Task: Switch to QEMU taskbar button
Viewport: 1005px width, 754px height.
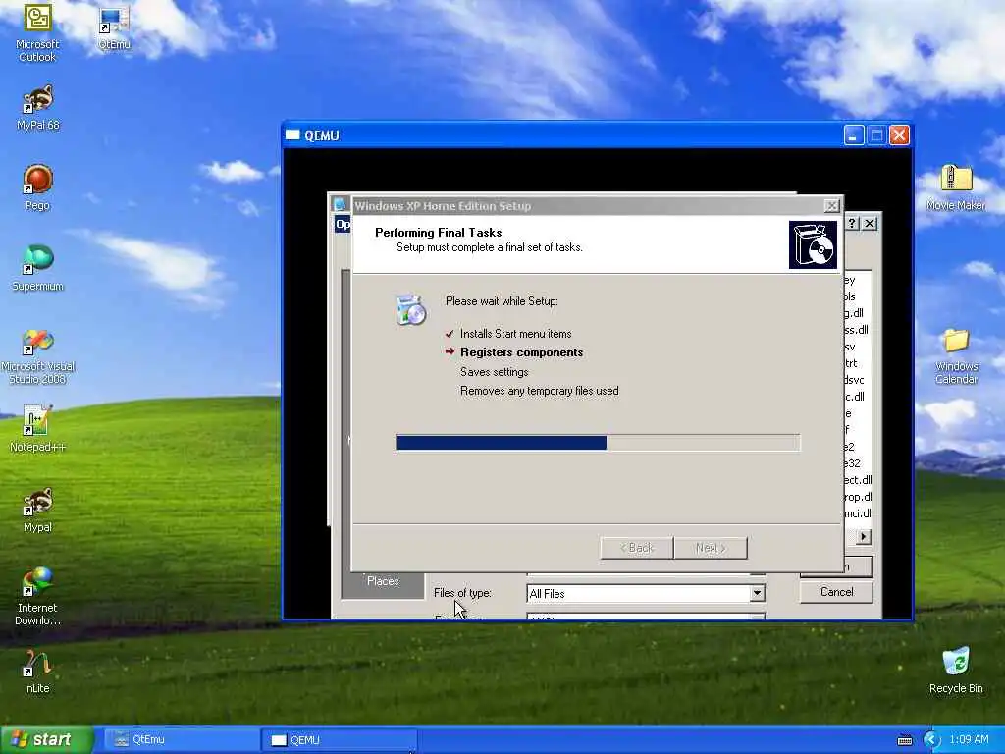Action: (x=340, y=740)
